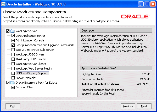Check the Third Party JDBC Drivers checkbox
Image resolution: width=157 pixels, height=112 pixels.
(x=13, y=59)
